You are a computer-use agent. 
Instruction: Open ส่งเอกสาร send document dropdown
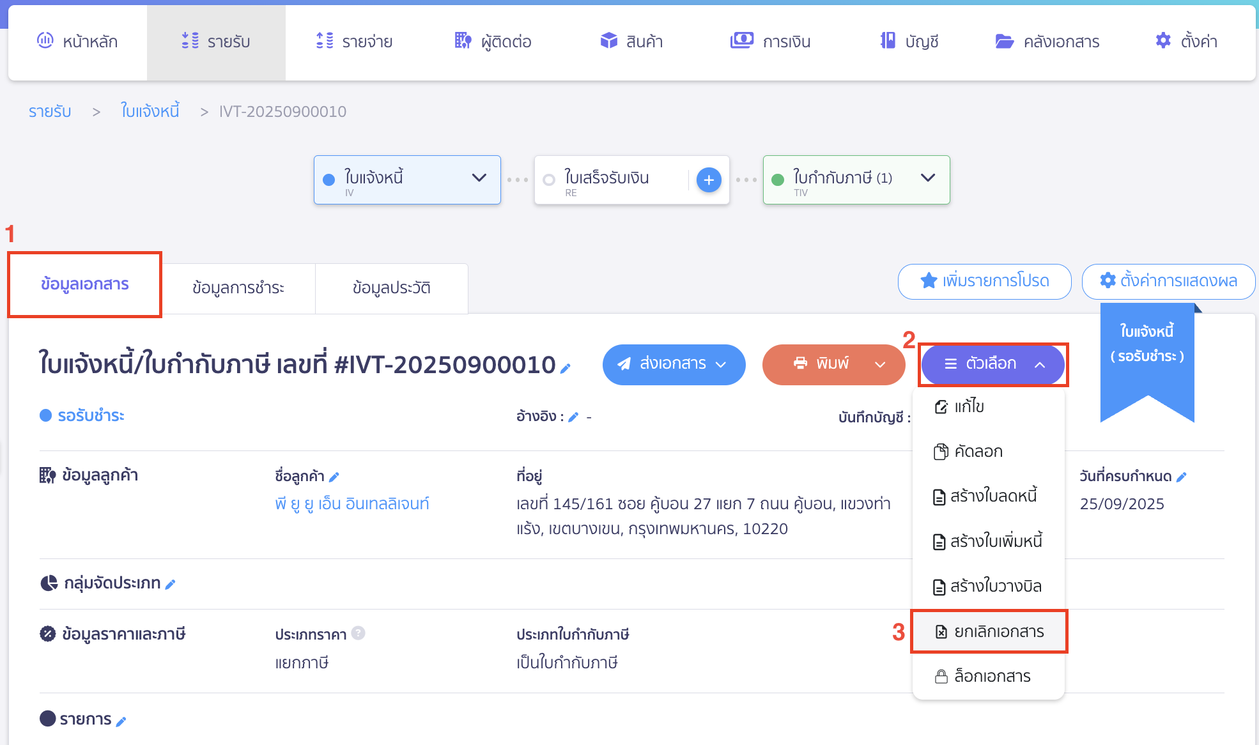674,364
